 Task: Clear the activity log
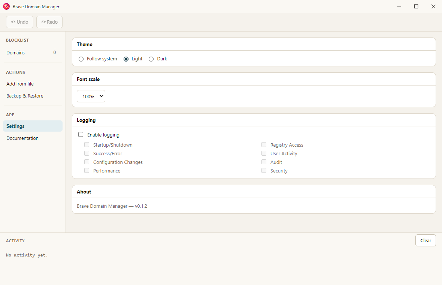pos(426,240)
